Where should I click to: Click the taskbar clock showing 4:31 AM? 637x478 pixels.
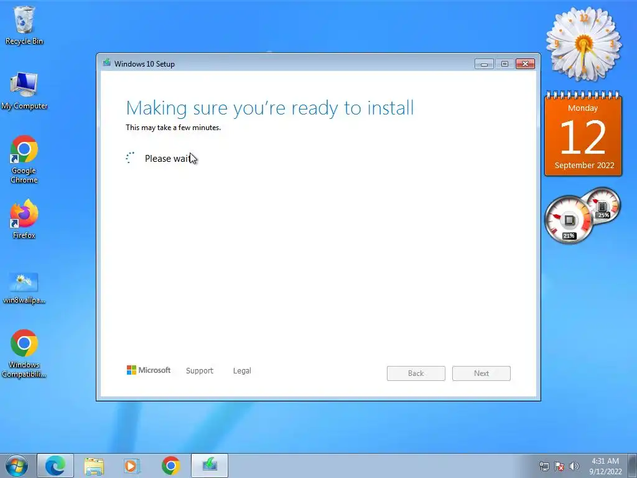(x=605, y=466)
